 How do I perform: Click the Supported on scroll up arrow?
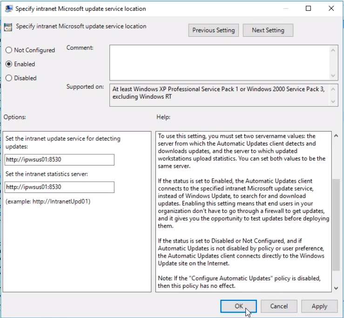[333, 89]
